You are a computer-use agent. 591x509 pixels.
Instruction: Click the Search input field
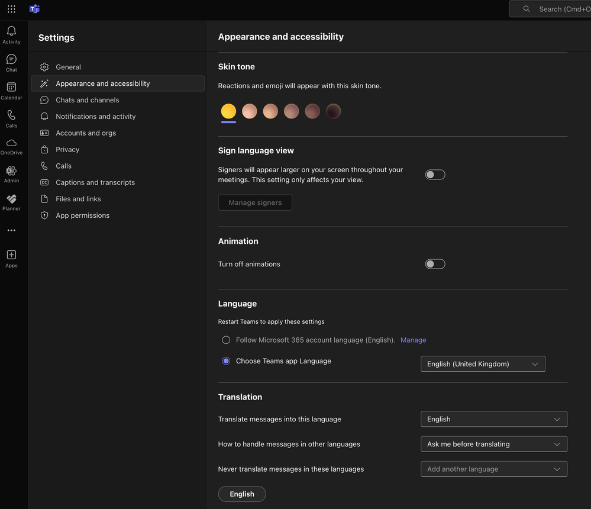pos(550,9)
